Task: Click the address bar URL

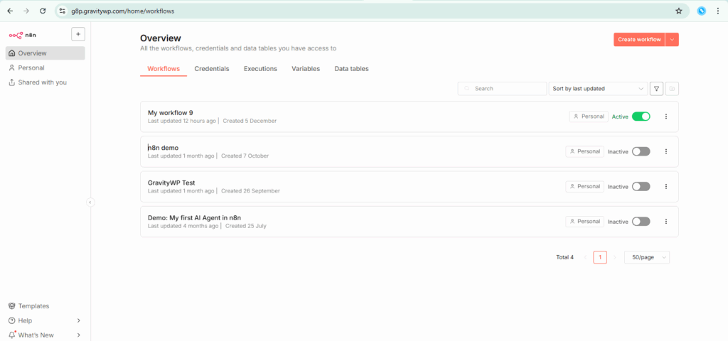Action: [x=123, y=11]
